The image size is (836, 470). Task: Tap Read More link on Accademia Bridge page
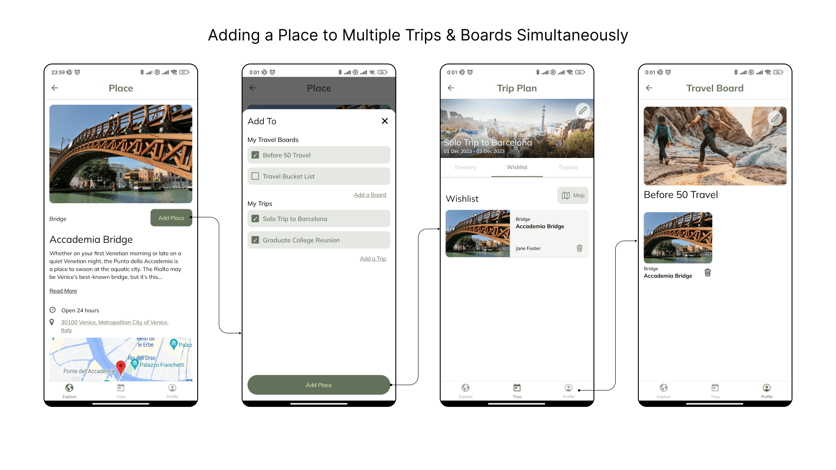(x=63, y=290)
